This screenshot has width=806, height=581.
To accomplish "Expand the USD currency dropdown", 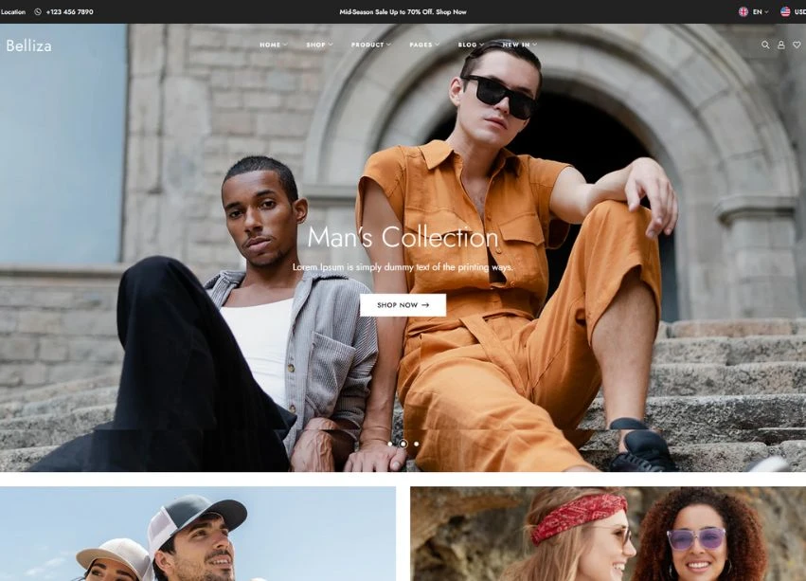I will (799, 12).
